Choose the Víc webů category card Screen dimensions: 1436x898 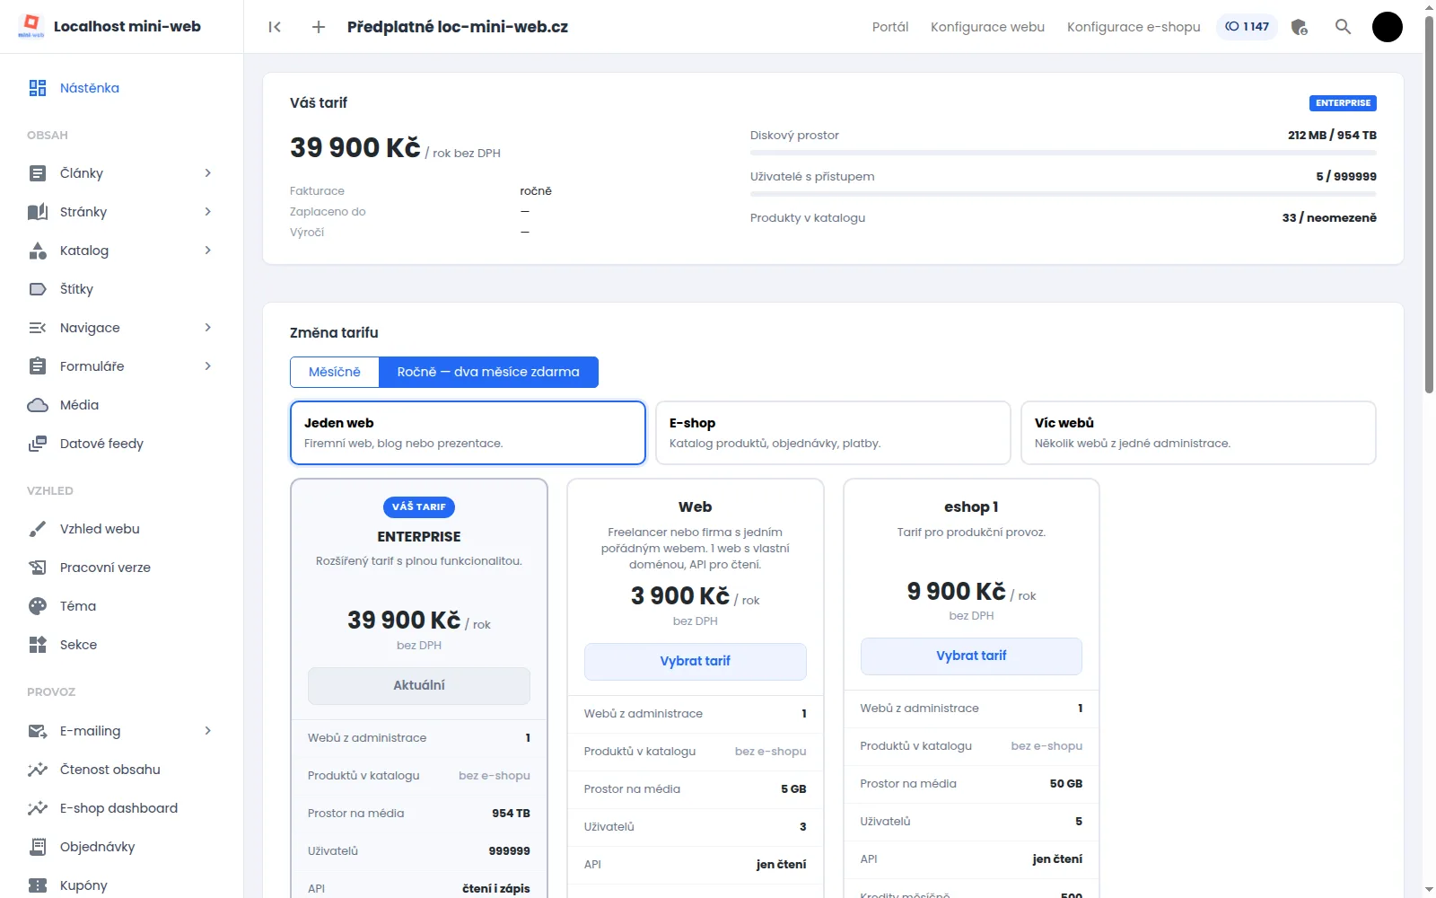(1198, 433)
